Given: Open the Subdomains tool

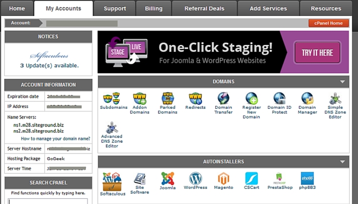Looking at the screenshot, I should (114, 101).
